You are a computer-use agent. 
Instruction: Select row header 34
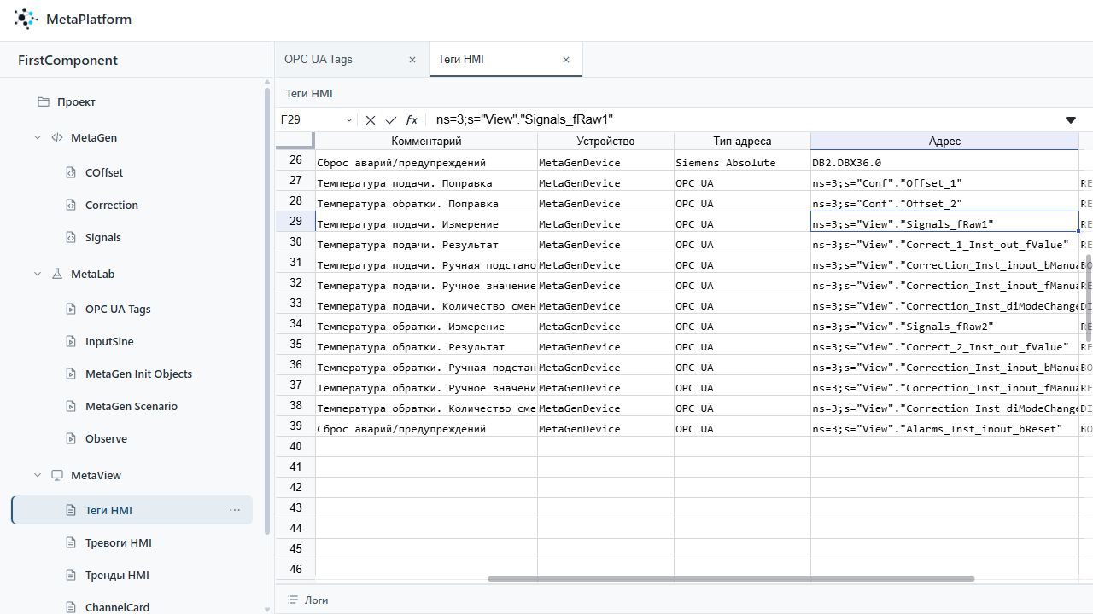point(295,324)
